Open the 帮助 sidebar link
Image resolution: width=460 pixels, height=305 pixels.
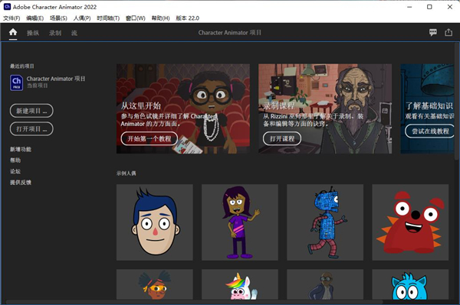click(15, 160)
